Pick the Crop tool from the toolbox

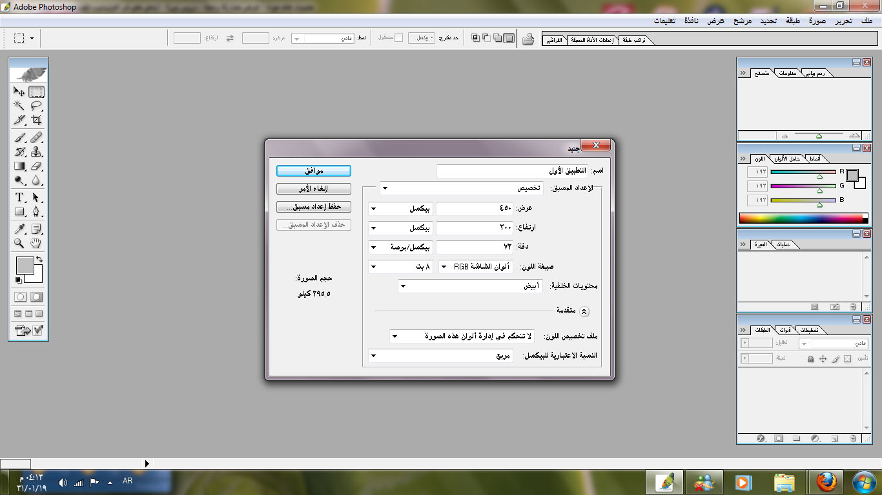pos(37,120)
